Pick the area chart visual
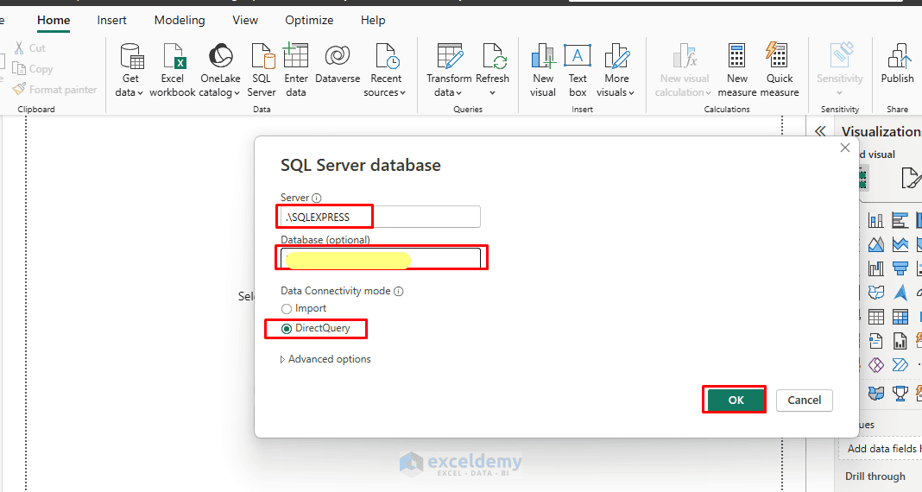This screenshot has height=492, width=922. tap(875, 244)
